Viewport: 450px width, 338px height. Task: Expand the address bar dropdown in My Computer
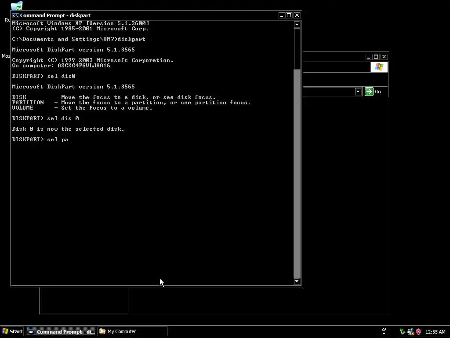[x=358, y=92]
